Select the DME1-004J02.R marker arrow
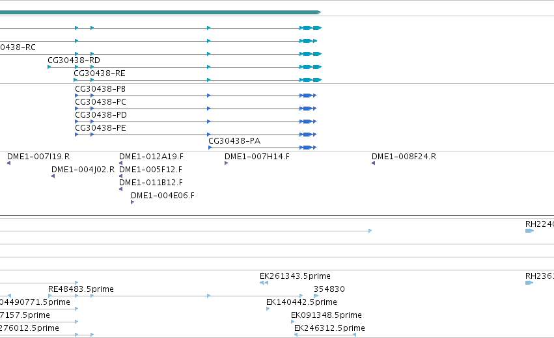 pos(53,176)
